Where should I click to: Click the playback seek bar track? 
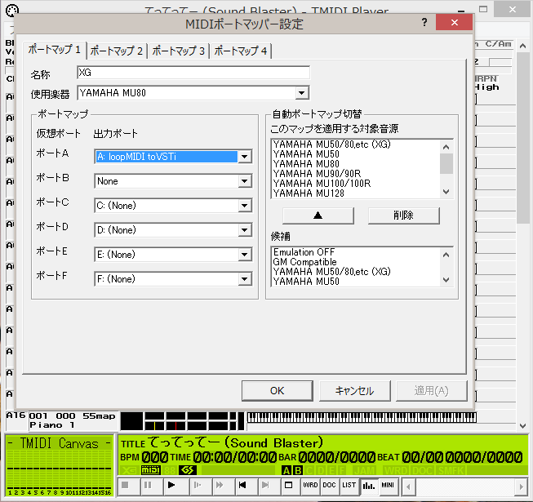(464, 487)
